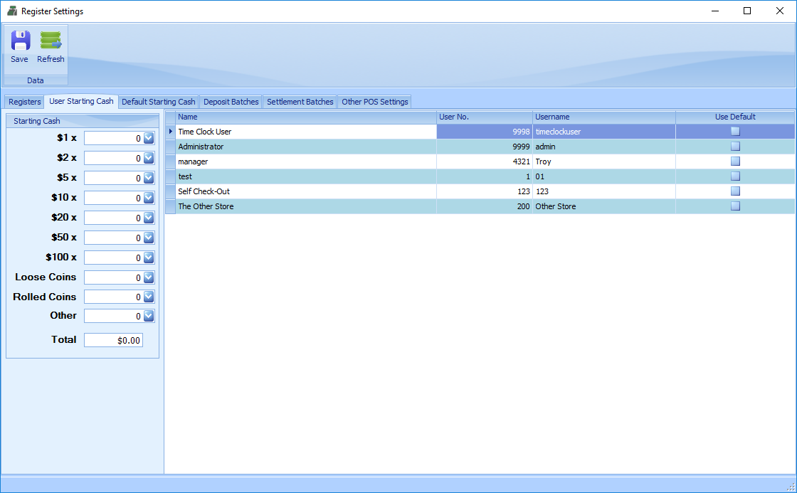Click the Total amount field

click(x=113, y=341)
